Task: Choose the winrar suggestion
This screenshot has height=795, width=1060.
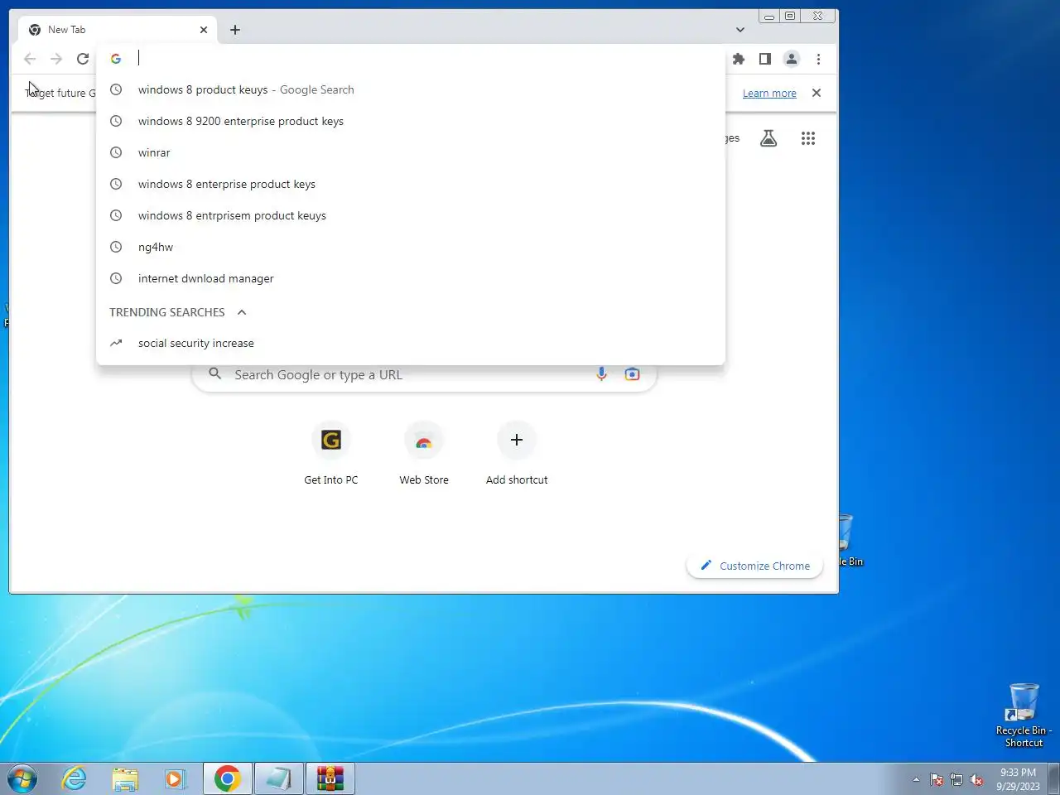Action: click(x=411, y=152)
